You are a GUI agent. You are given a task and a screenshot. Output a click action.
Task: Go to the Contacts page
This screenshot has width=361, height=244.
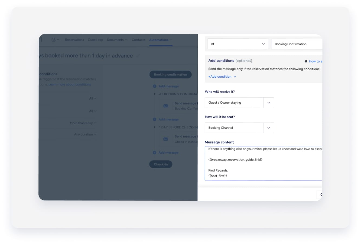click(138, 40)
